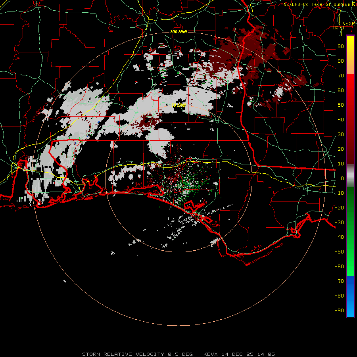Screen dimensions: 357x357
Task: Select the 0 value on the legend
Action: pyautogui.click(x=342, y=178)
